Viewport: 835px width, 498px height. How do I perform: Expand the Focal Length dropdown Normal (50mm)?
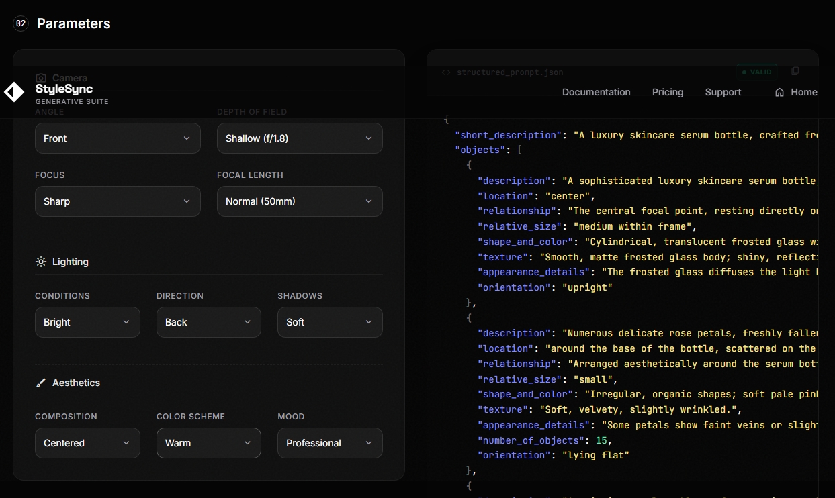pyautogui.click(x=300, y=201)
